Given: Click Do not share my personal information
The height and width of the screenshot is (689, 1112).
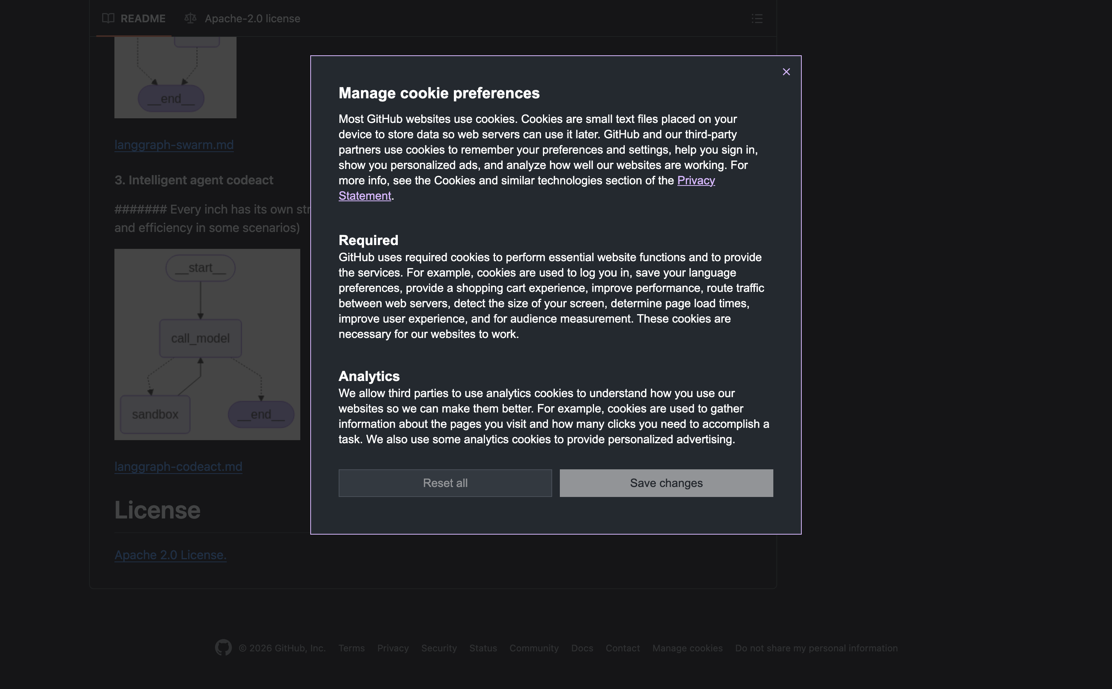Looking at the screenshot, I should pyautogui.click(x=816, y=648).
